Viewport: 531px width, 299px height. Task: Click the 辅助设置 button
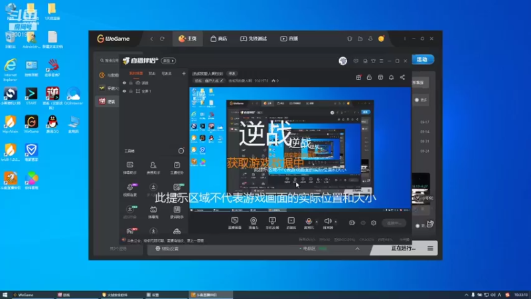(x=167, y=249)
